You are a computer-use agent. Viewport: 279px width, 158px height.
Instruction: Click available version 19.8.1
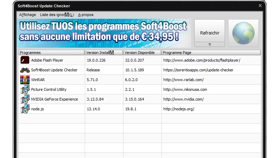[131, 109]
